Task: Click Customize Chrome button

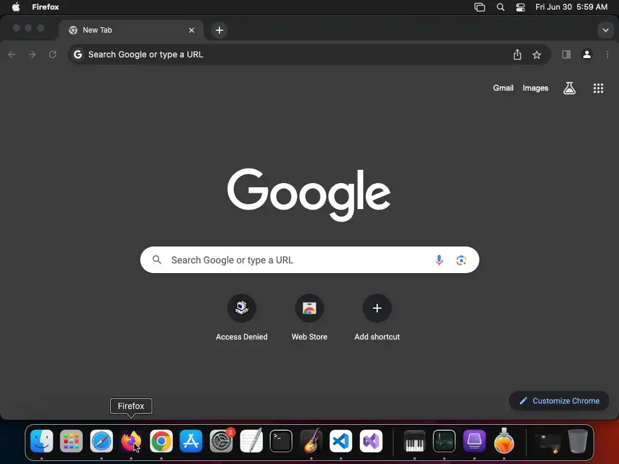Action: 559,401
